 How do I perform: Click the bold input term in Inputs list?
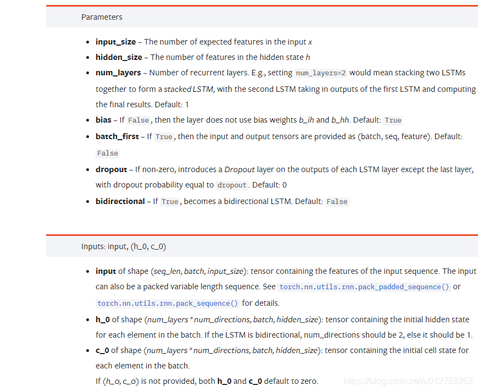pos(106,271)
